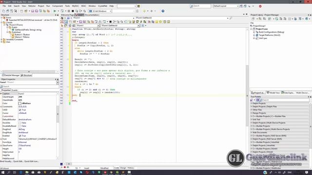
Task: Click the red Stop icon in top-right layout bar
Action: (x=260, y=6)
